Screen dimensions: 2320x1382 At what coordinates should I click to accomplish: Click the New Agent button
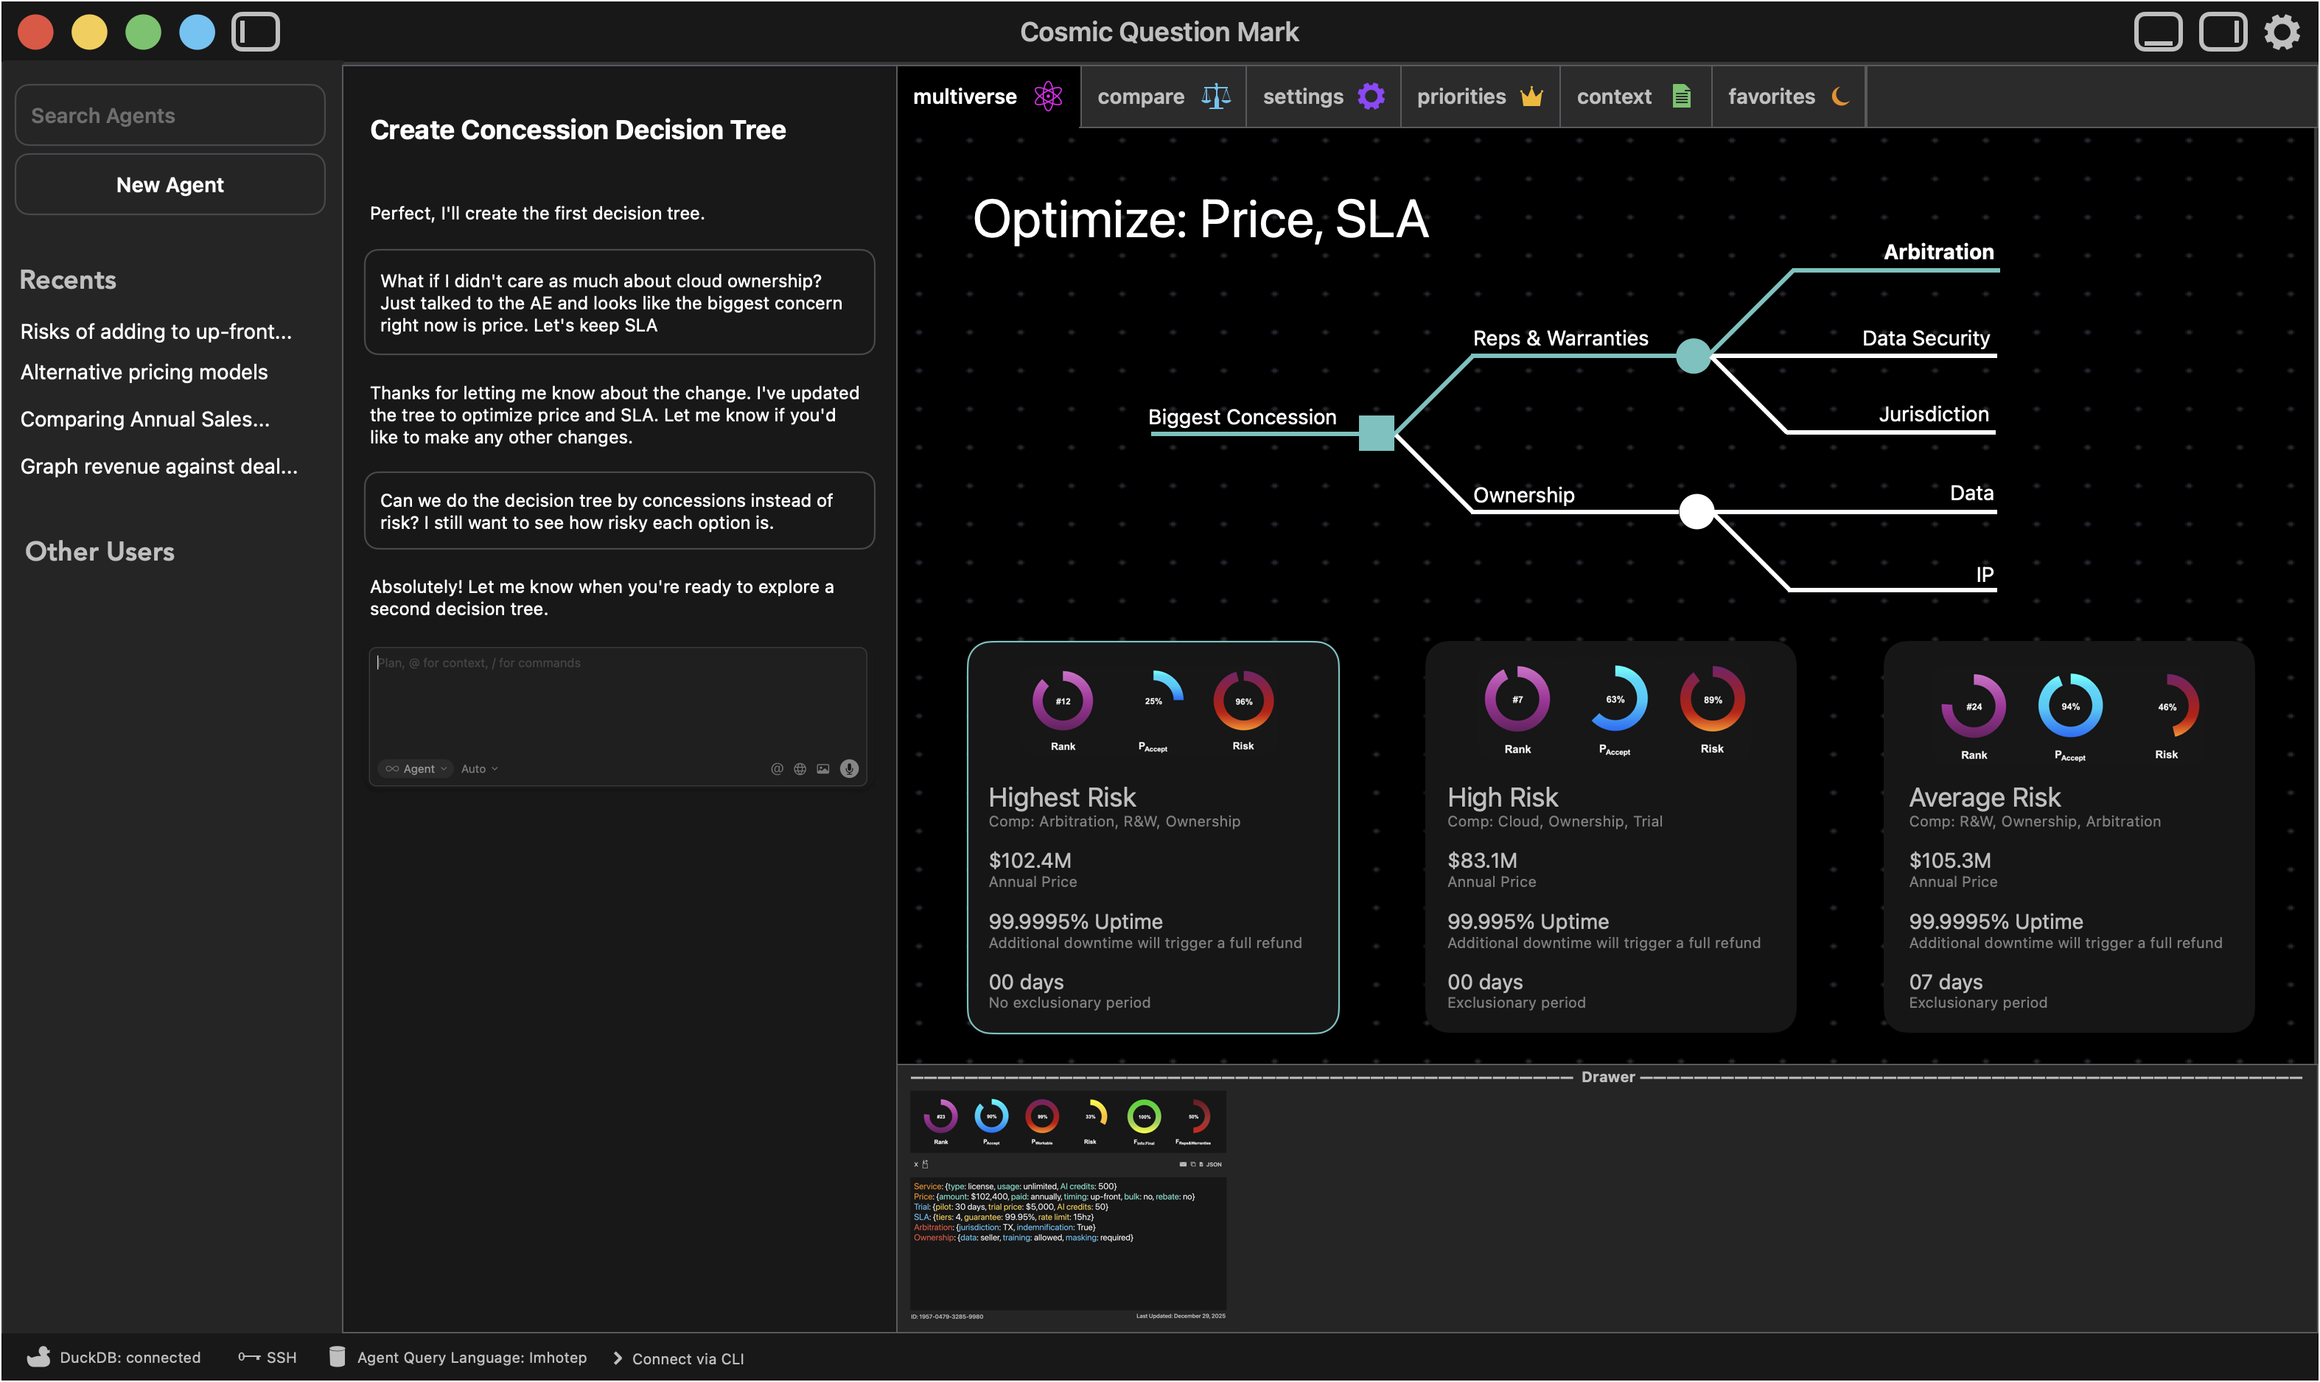coord(170,184)
